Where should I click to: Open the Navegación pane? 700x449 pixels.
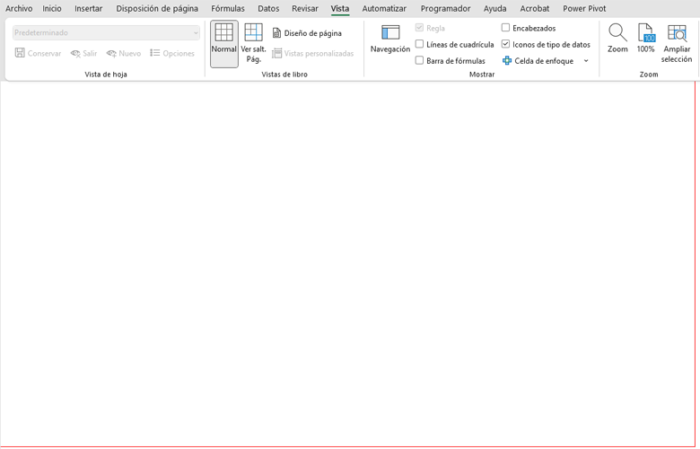click(x=390, y=40)
